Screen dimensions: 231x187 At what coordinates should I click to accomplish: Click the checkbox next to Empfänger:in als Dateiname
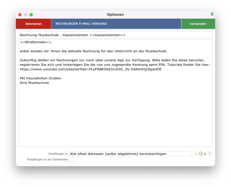click(x=72, y=159)
